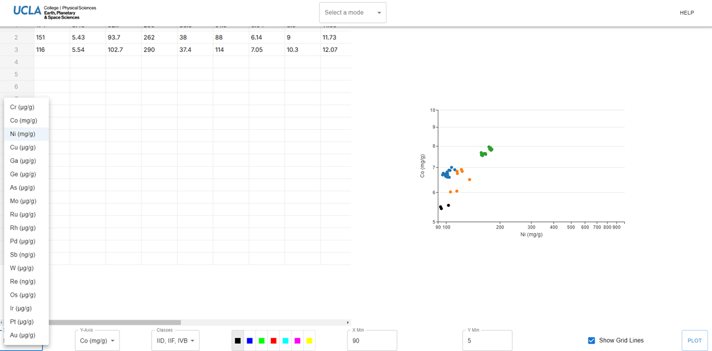
Task: Select W (µg/g) option
Action: (x=26, y=268)
